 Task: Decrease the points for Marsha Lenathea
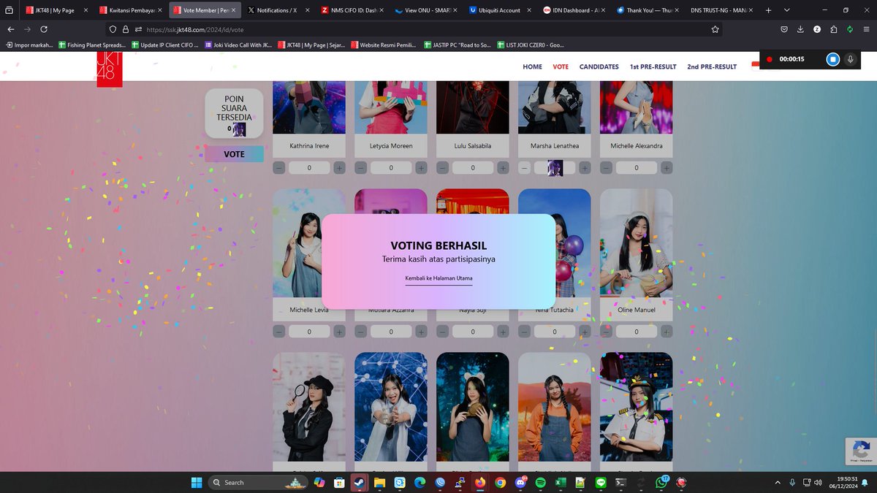click(x=525, y=168)
